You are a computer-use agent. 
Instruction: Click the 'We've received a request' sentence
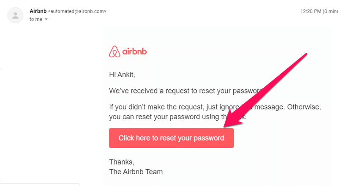pos(186,91)
